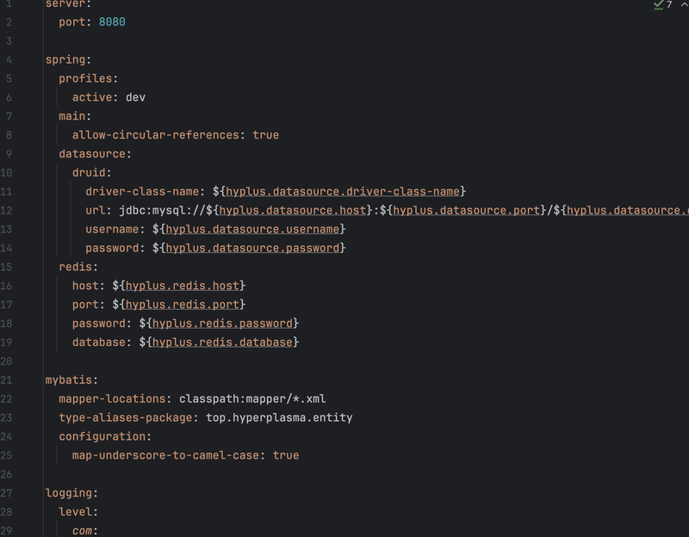Go to the hyplus.redis.host property
This screenshot has height=537, width=689.
click(x=183, y=286)
